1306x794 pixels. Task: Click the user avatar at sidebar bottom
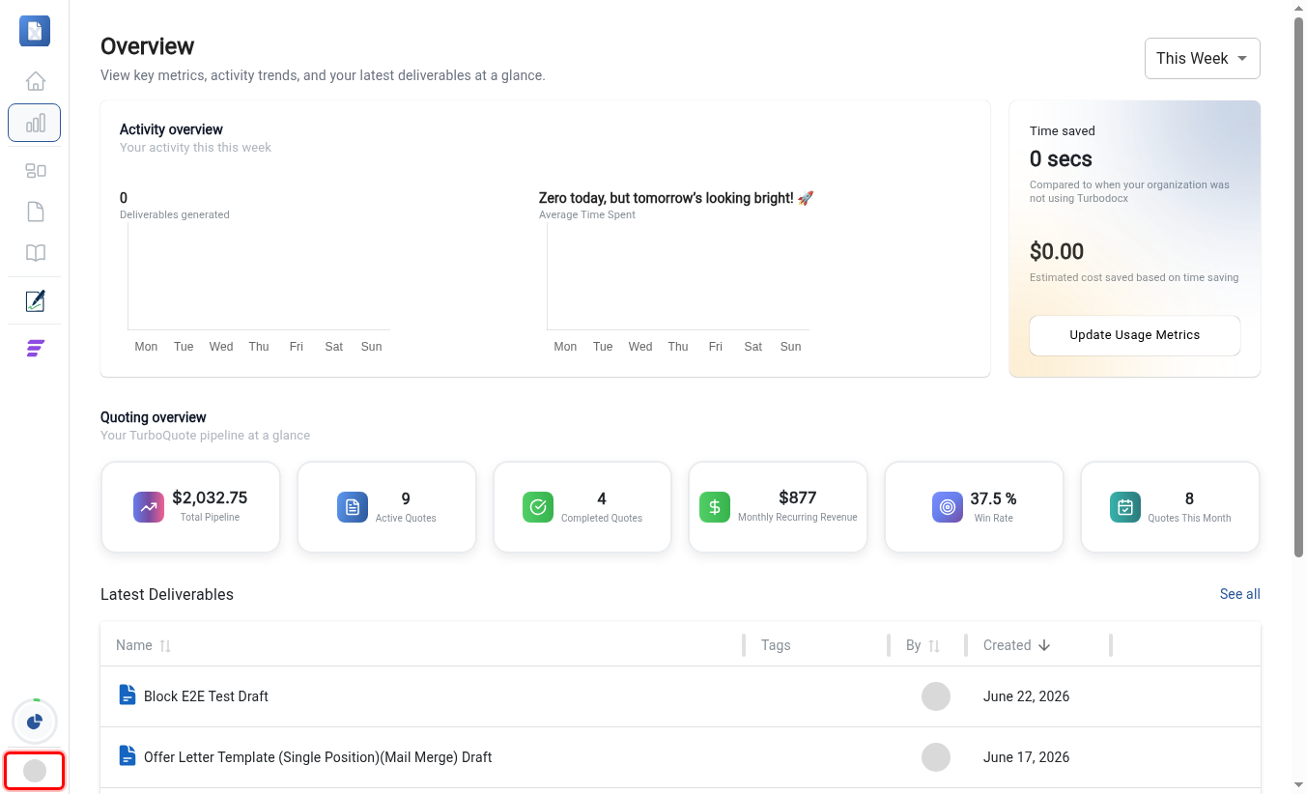(x=35, y=771)
